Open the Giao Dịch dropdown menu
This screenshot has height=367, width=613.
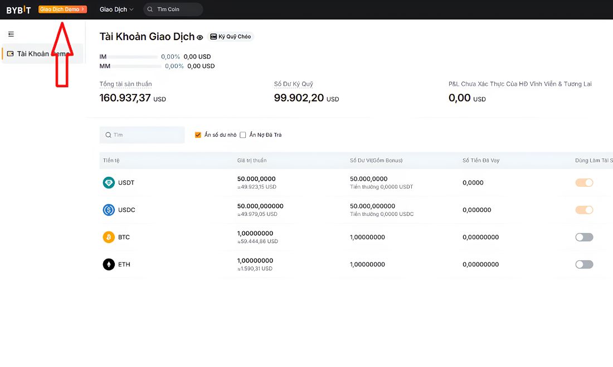(x=116, y=9)
